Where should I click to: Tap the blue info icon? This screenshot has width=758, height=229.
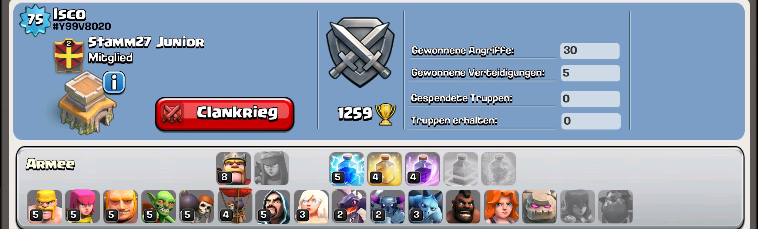tap(114, 82)
